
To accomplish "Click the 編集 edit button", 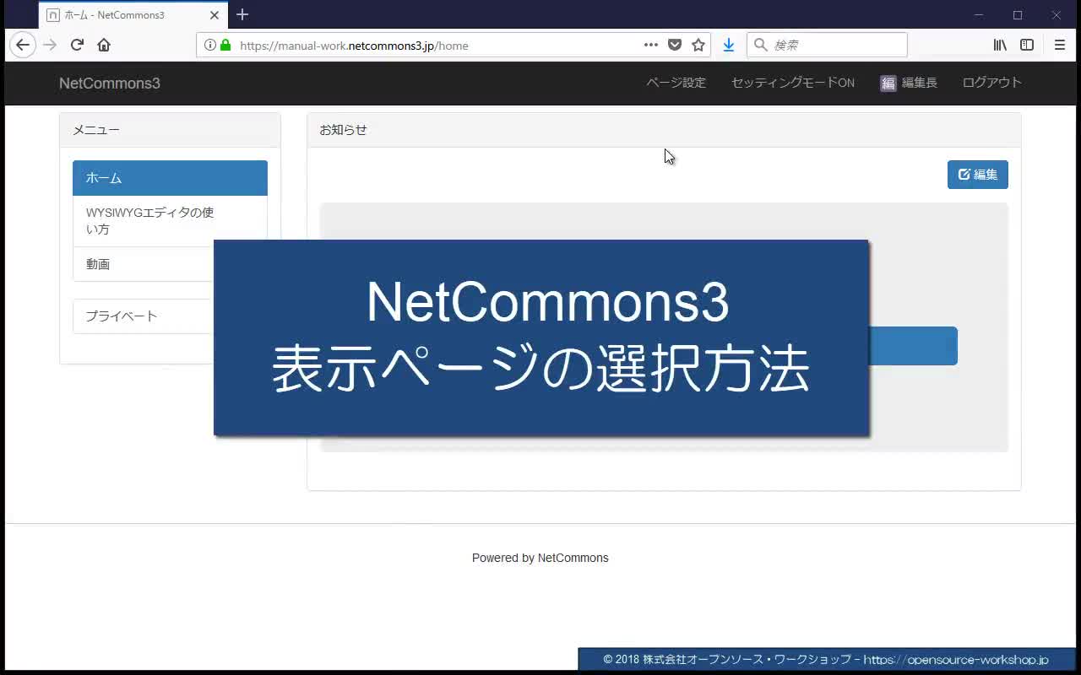I will (978, 175).
